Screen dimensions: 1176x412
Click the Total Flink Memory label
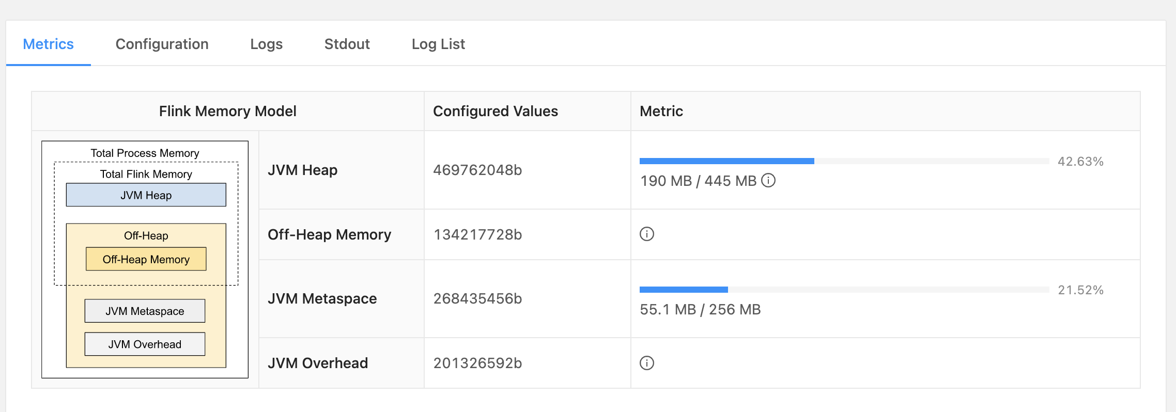click(x=146, y=174)
